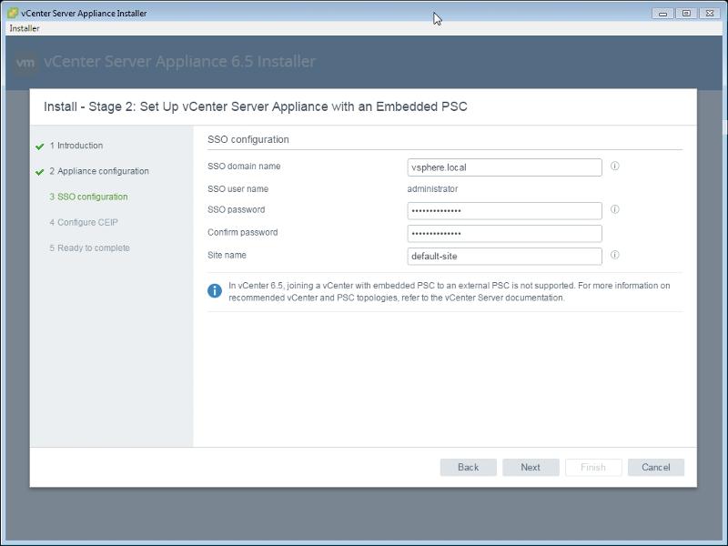Click the info icon beside Site name

tap(615, 255)
